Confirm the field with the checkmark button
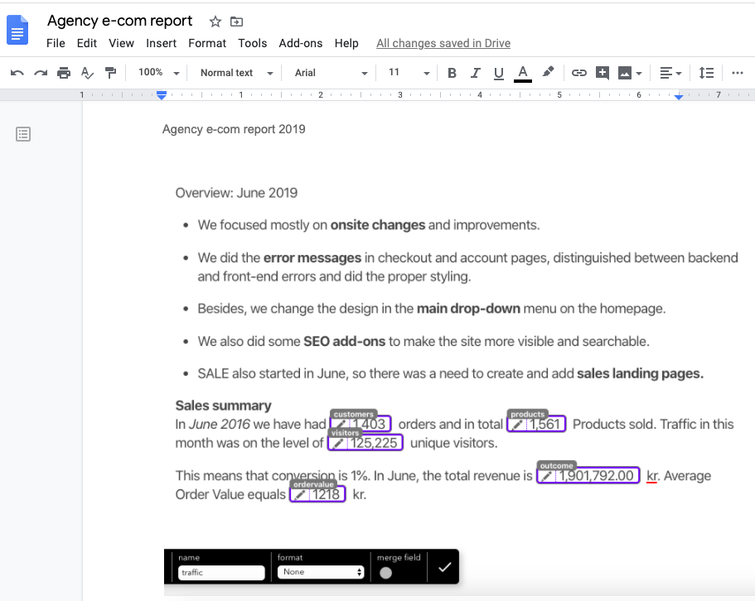The image size is (755, 601). (445, 567)
